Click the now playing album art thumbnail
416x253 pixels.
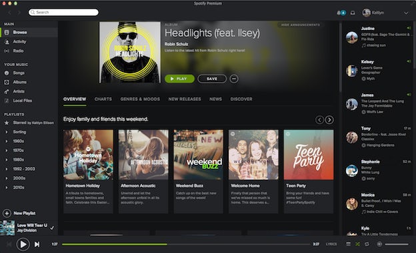coord(7,228)
